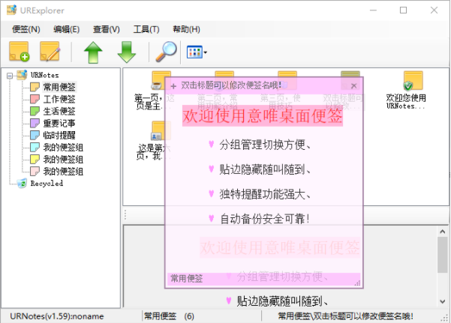Close the pink sticky note popup
Viewport: 451px width, 323px height.
[x=354, y=85]
